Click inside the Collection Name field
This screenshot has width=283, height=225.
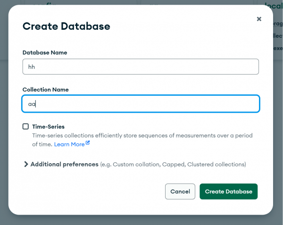point(141,104)
